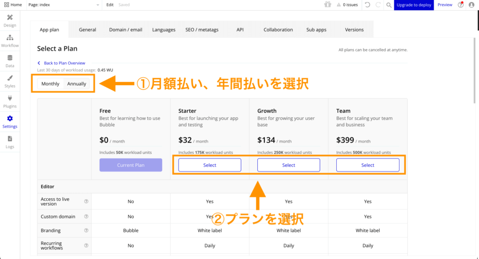
Task: Open the help question mark icon
Action: click(x=461, y=5)
